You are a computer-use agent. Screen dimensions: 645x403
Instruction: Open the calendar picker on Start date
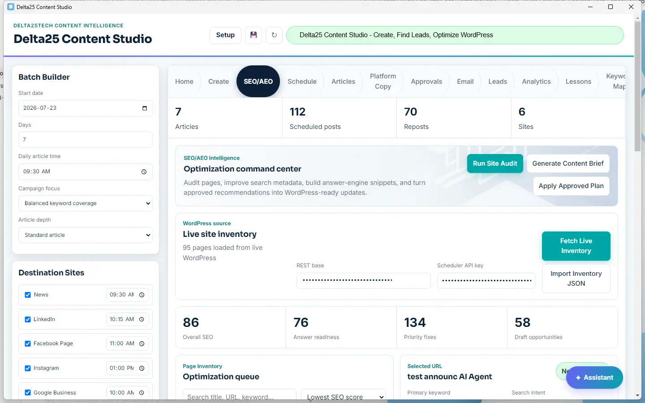pyautogui.click(x=144, y=108)
